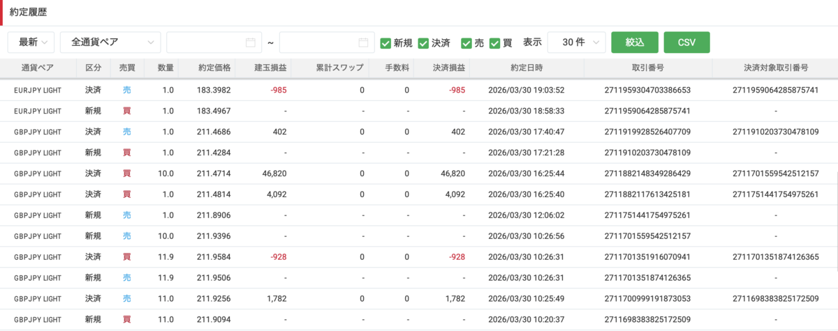
Task: Click price 211.9396
Action: point(214,236)
